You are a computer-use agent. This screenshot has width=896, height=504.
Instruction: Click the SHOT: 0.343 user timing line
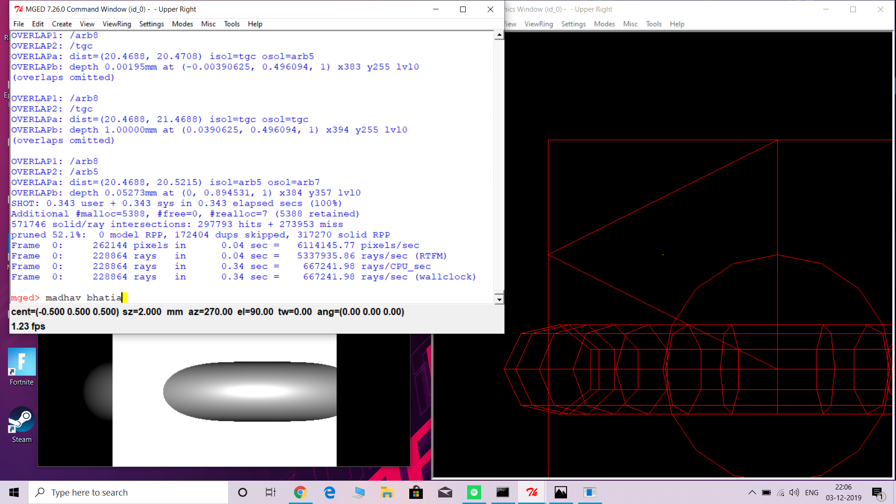176,203
